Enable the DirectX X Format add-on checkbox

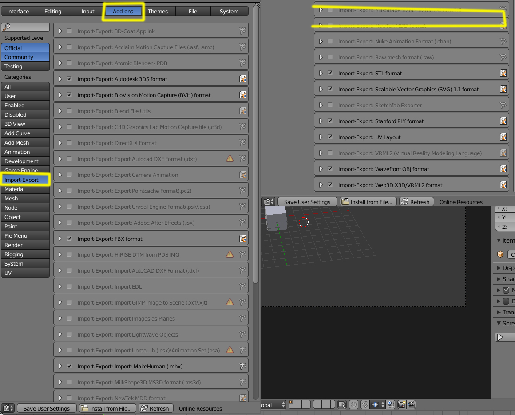point(69,143)
